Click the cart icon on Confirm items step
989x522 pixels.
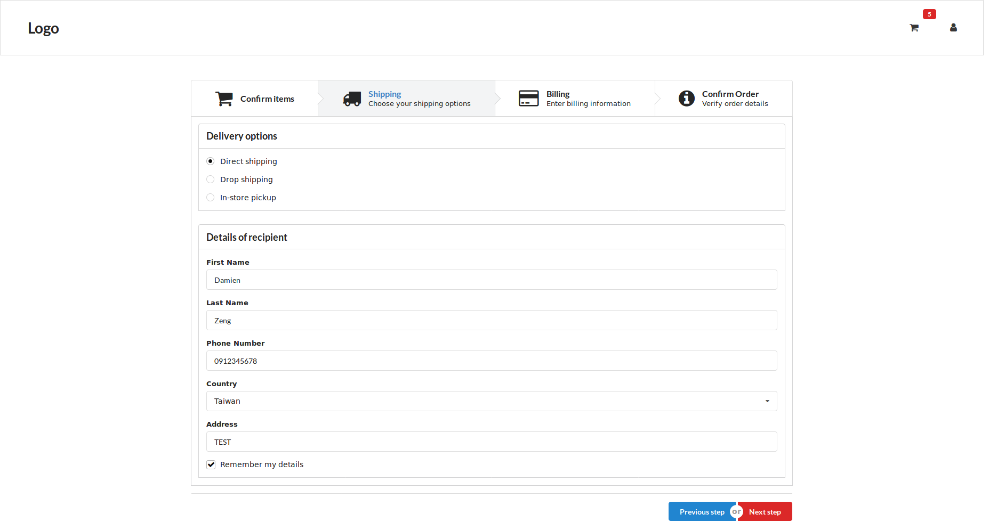[224, 98]
